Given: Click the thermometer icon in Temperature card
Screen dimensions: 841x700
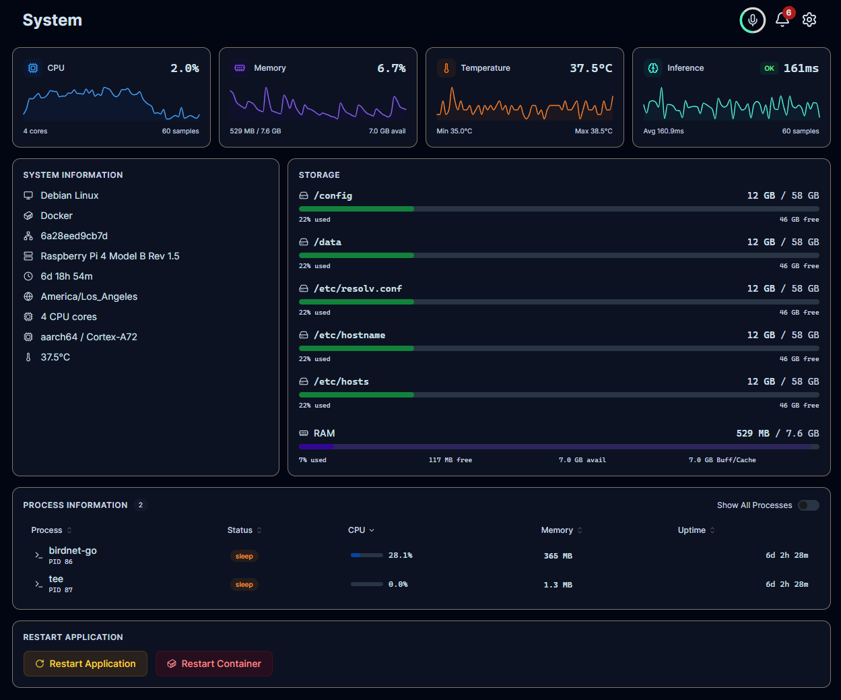Looking at the screenshot, I should 446,68.
